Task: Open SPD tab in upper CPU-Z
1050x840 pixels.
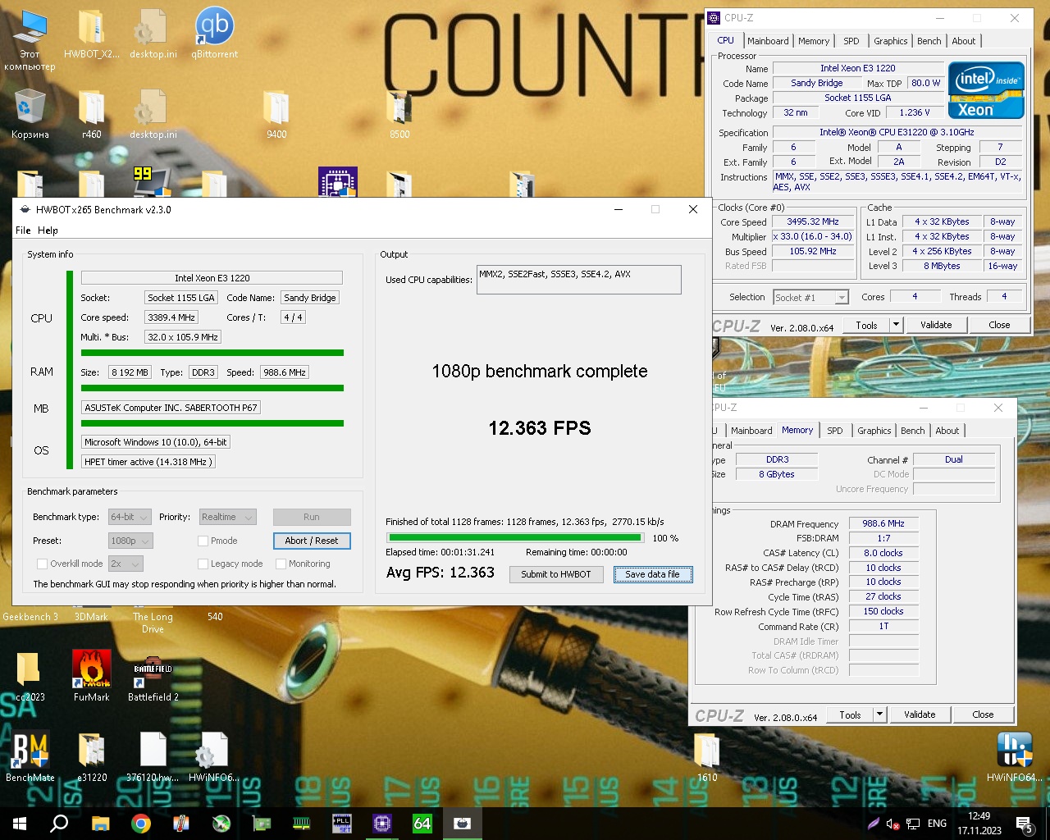Action: click(851, 41)
